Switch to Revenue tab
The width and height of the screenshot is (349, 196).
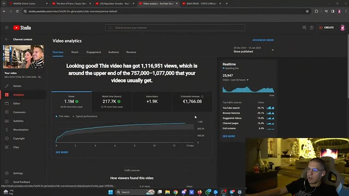(x=131, y=52)
